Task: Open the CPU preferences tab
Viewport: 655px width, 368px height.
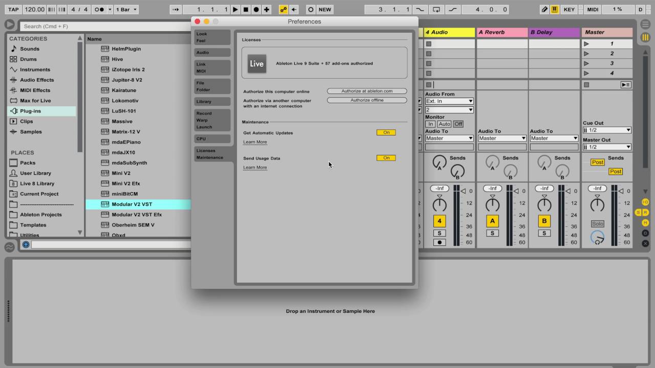Action: point(212,139)
